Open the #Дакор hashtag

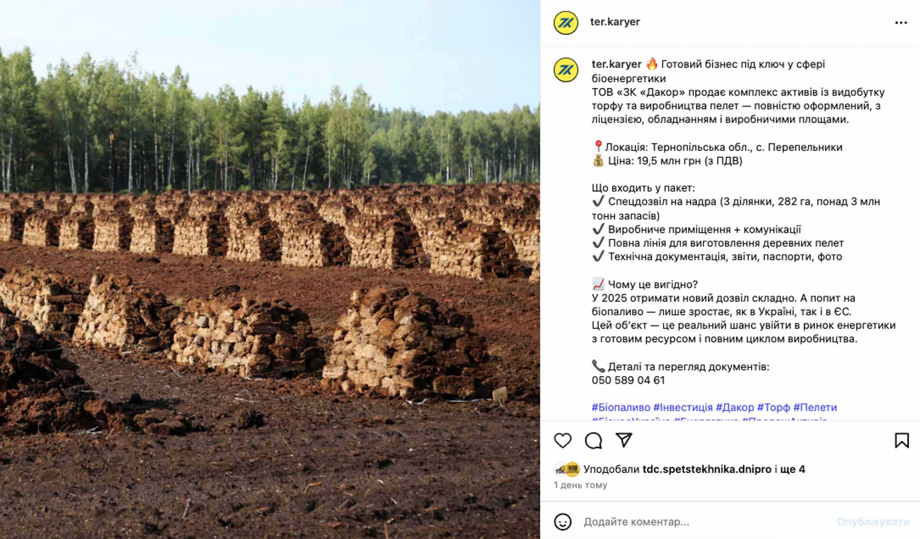[735, 407]
